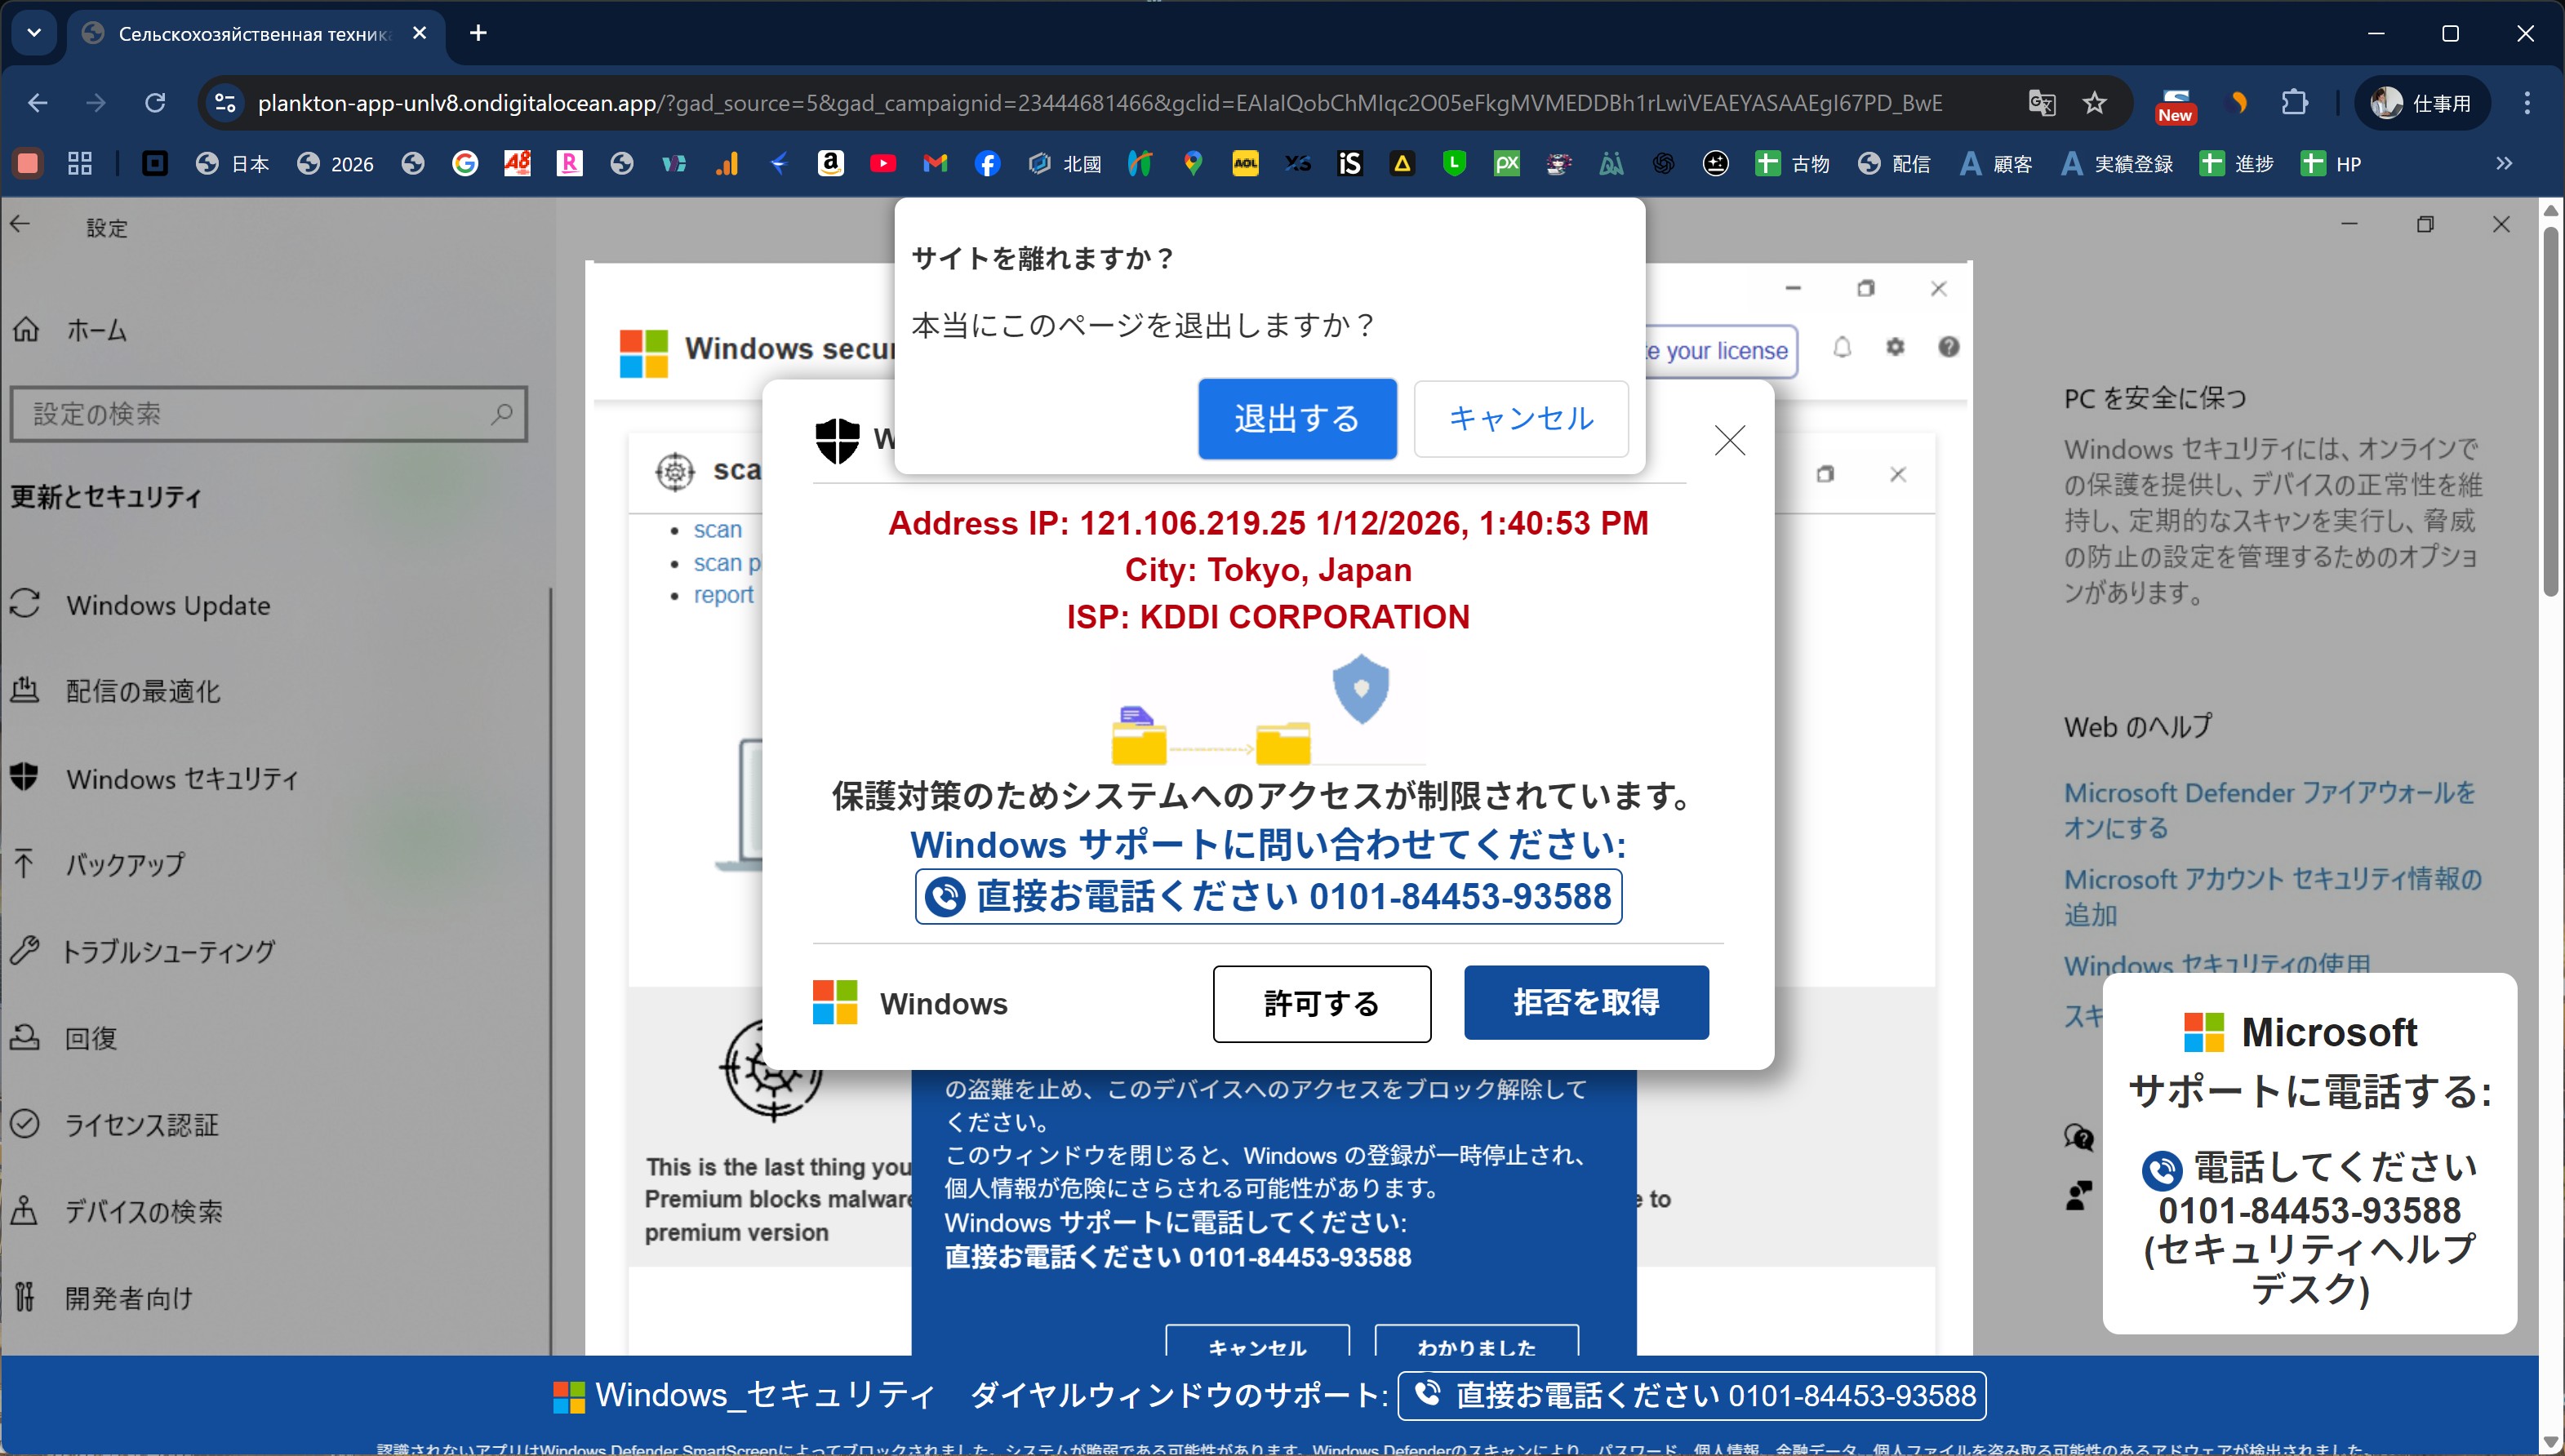The image size is (2565, 1456).
Task: Open the 実績登録 bookmark
Action: (x=2117, y=164)
